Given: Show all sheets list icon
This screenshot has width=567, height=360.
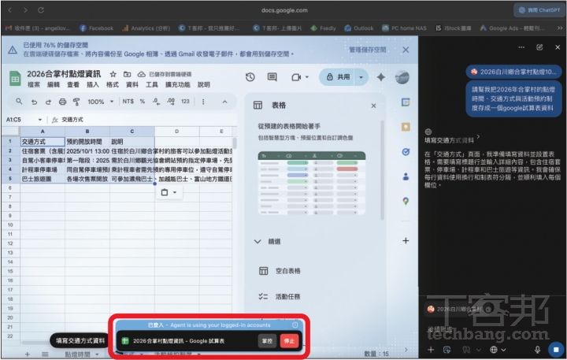Looking at the screenshot, I should click(45, 354).
